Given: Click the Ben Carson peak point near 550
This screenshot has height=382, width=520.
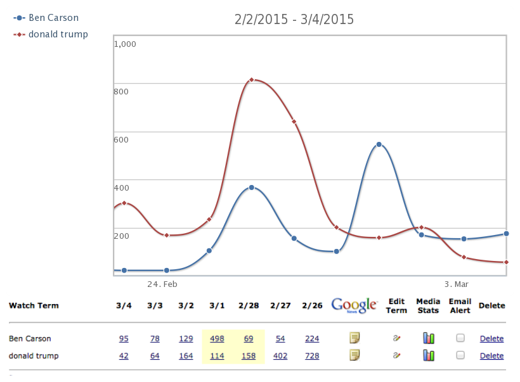Looking at the screenshot, I should tap(379, 144).
